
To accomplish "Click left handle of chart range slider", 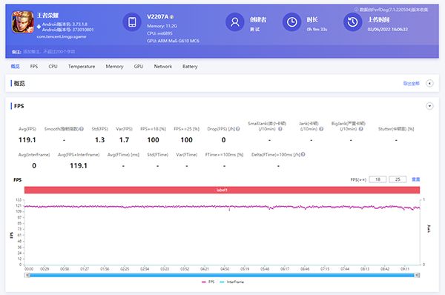I will pyautogui.click(x=27, y=275).
